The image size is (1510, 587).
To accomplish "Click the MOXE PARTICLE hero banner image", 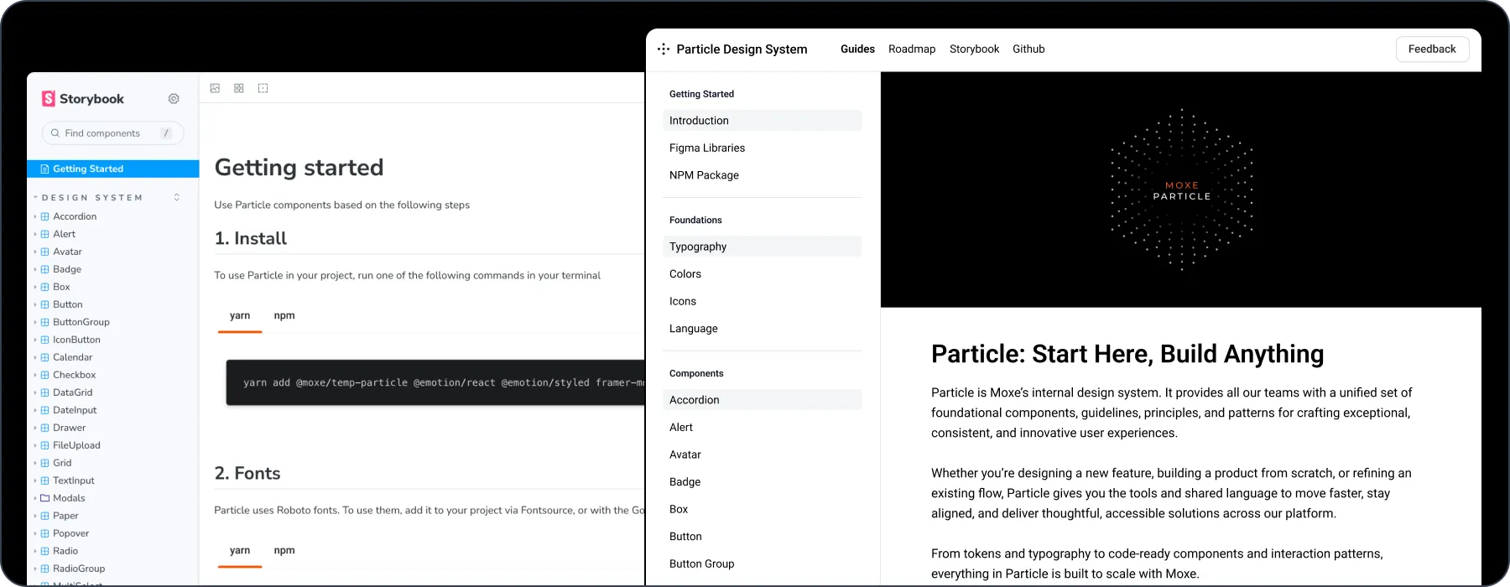I will pos(1181,190).
